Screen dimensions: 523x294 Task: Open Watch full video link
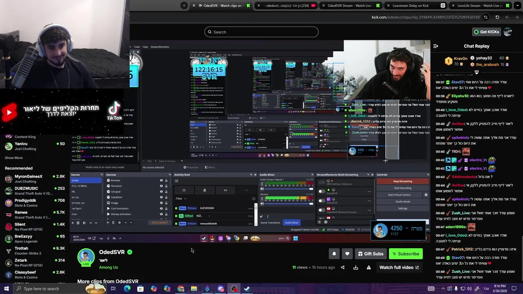point(399,267)
